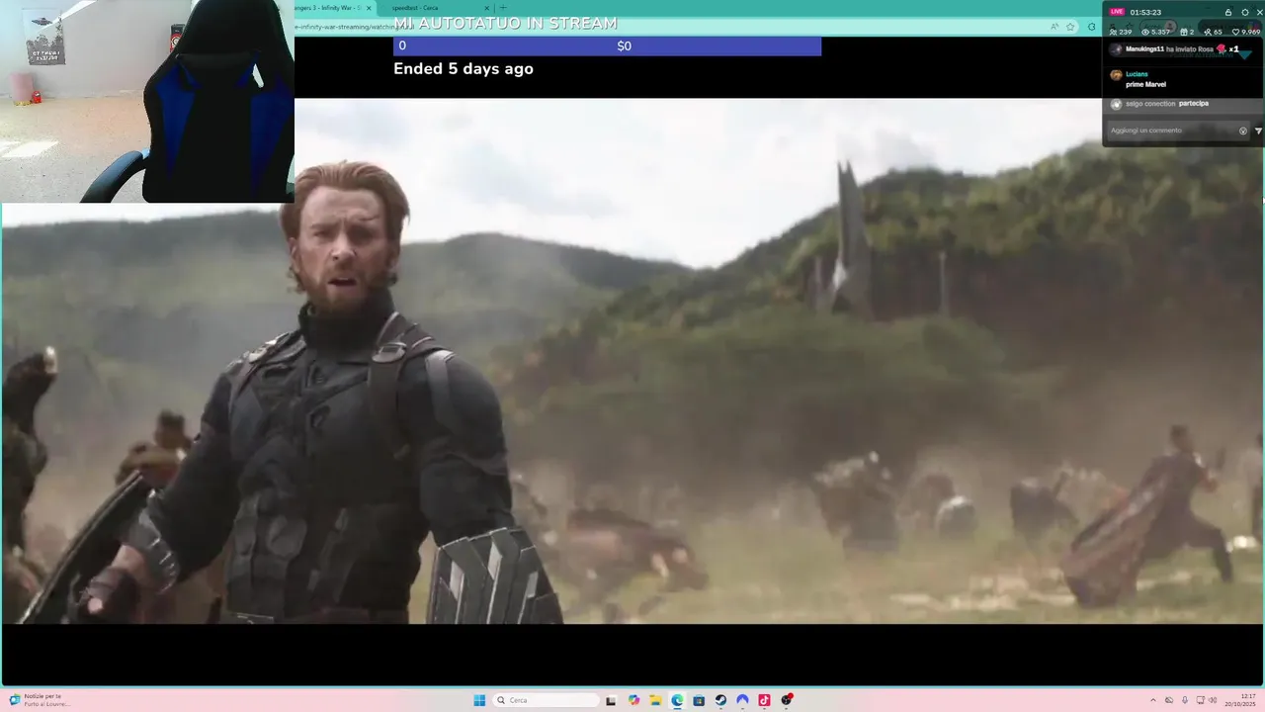
Task: Click the 'prime Marvel' chat message
Action: (x=1145, y=84)
